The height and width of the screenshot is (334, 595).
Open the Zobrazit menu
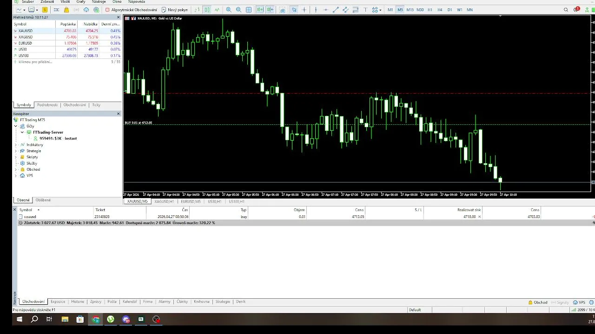point(47,2)
